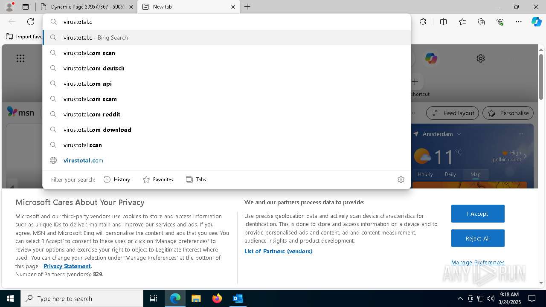Open the Copilot sidebar icon

(x=536, y=22)
